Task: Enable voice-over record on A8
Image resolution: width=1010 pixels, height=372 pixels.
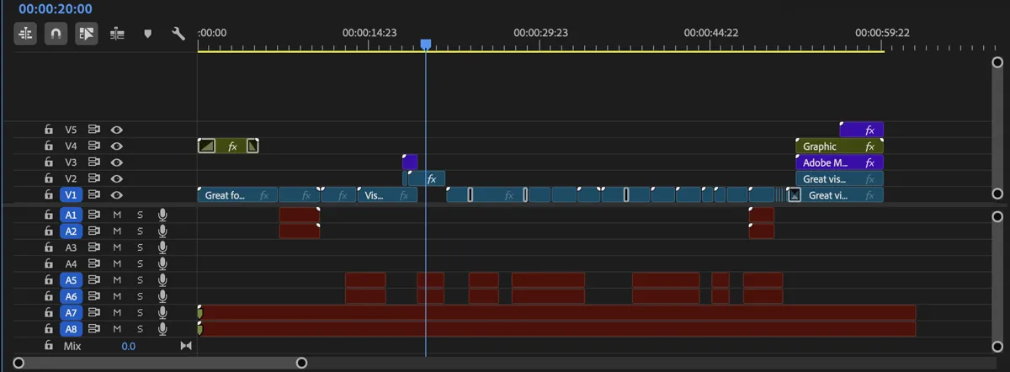Action: tap(162, 329)
